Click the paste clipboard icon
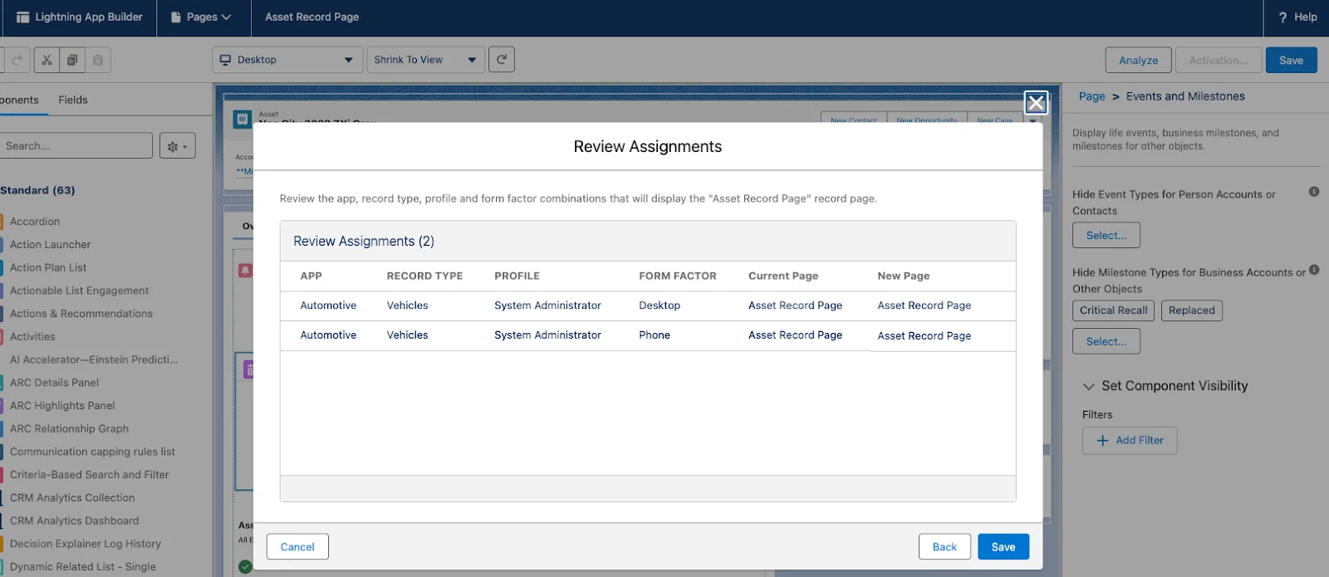1329x577 pixels. [x=98, y=60]
